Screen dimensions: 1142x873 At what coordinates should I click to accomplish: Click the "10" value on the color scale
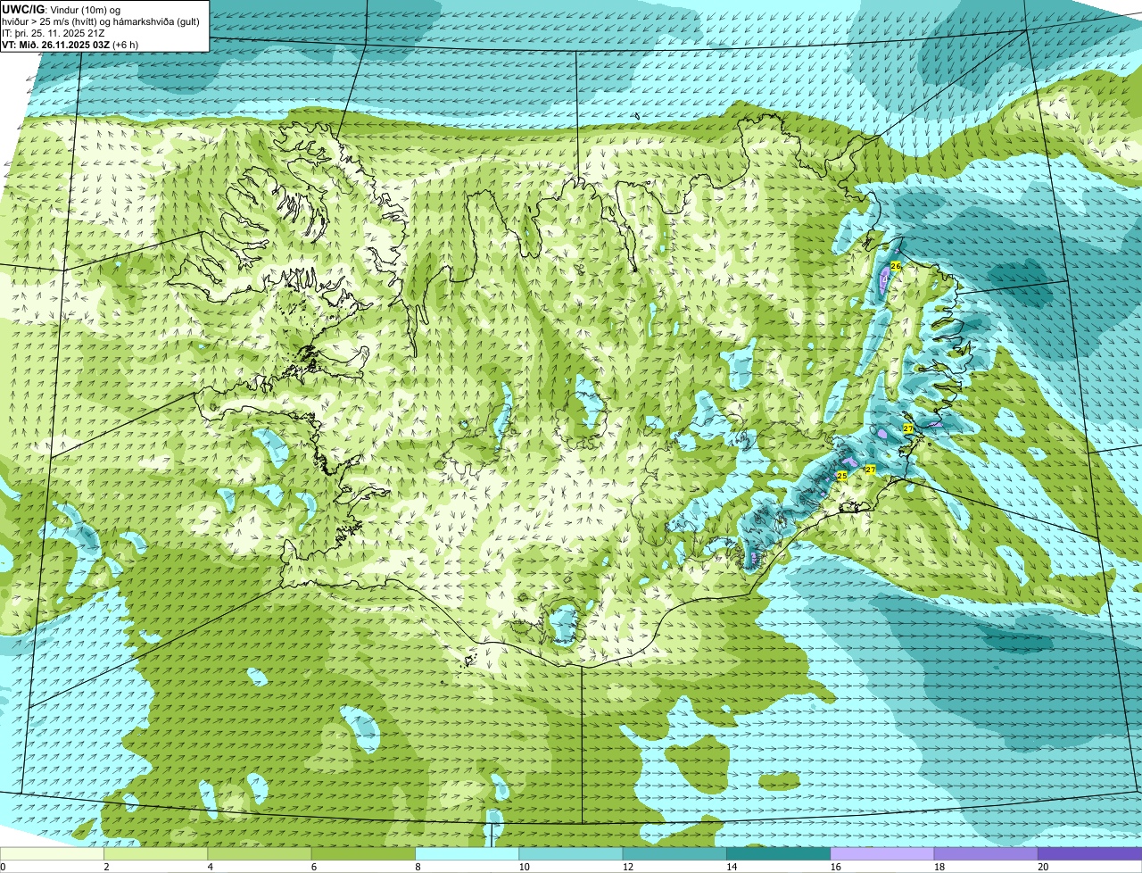pyautogui.click(x=524, y=867)
